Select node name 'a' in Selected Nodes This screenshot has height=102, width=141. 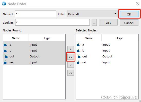click(83, 45)
